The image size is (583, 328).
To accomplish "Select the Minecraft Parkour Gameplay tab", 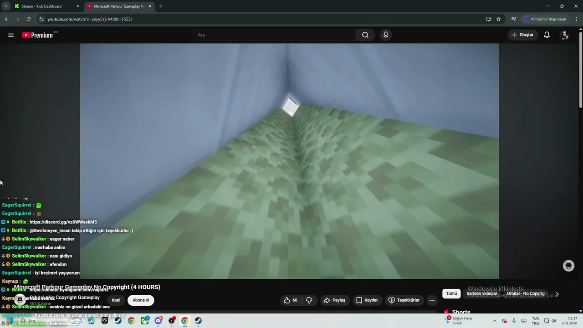I will (118, 6).
